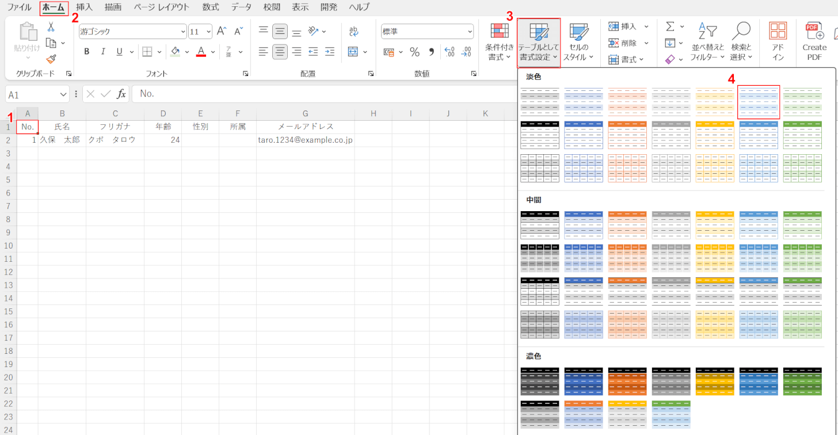Open the アドイン add-ins icon
The image size is (838, 435).
coord(778,41)
